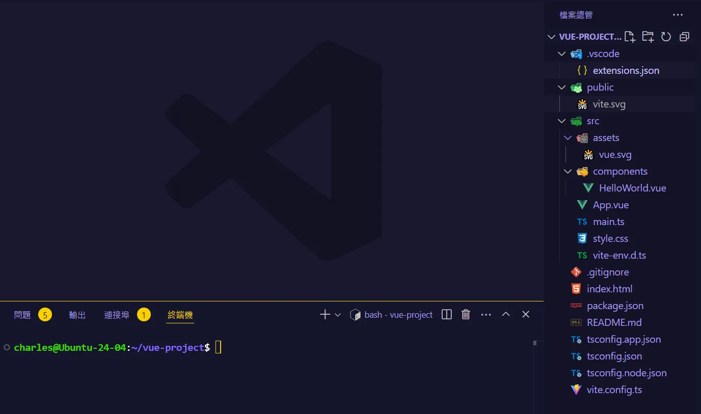
Task: Open extensions.json file
Action: point(620,70)
